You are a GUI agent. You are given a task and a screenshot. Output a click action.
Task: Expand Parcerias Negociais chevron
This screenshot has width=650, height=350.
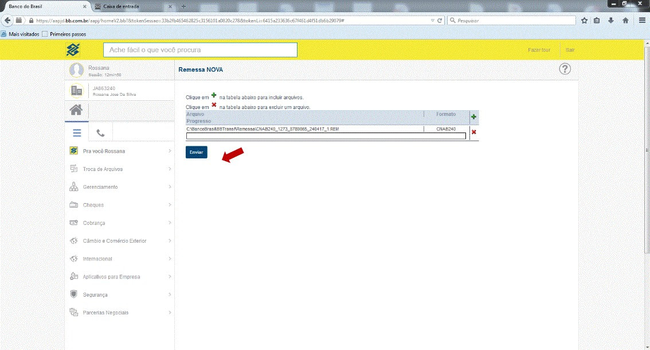tap(170, 312)
